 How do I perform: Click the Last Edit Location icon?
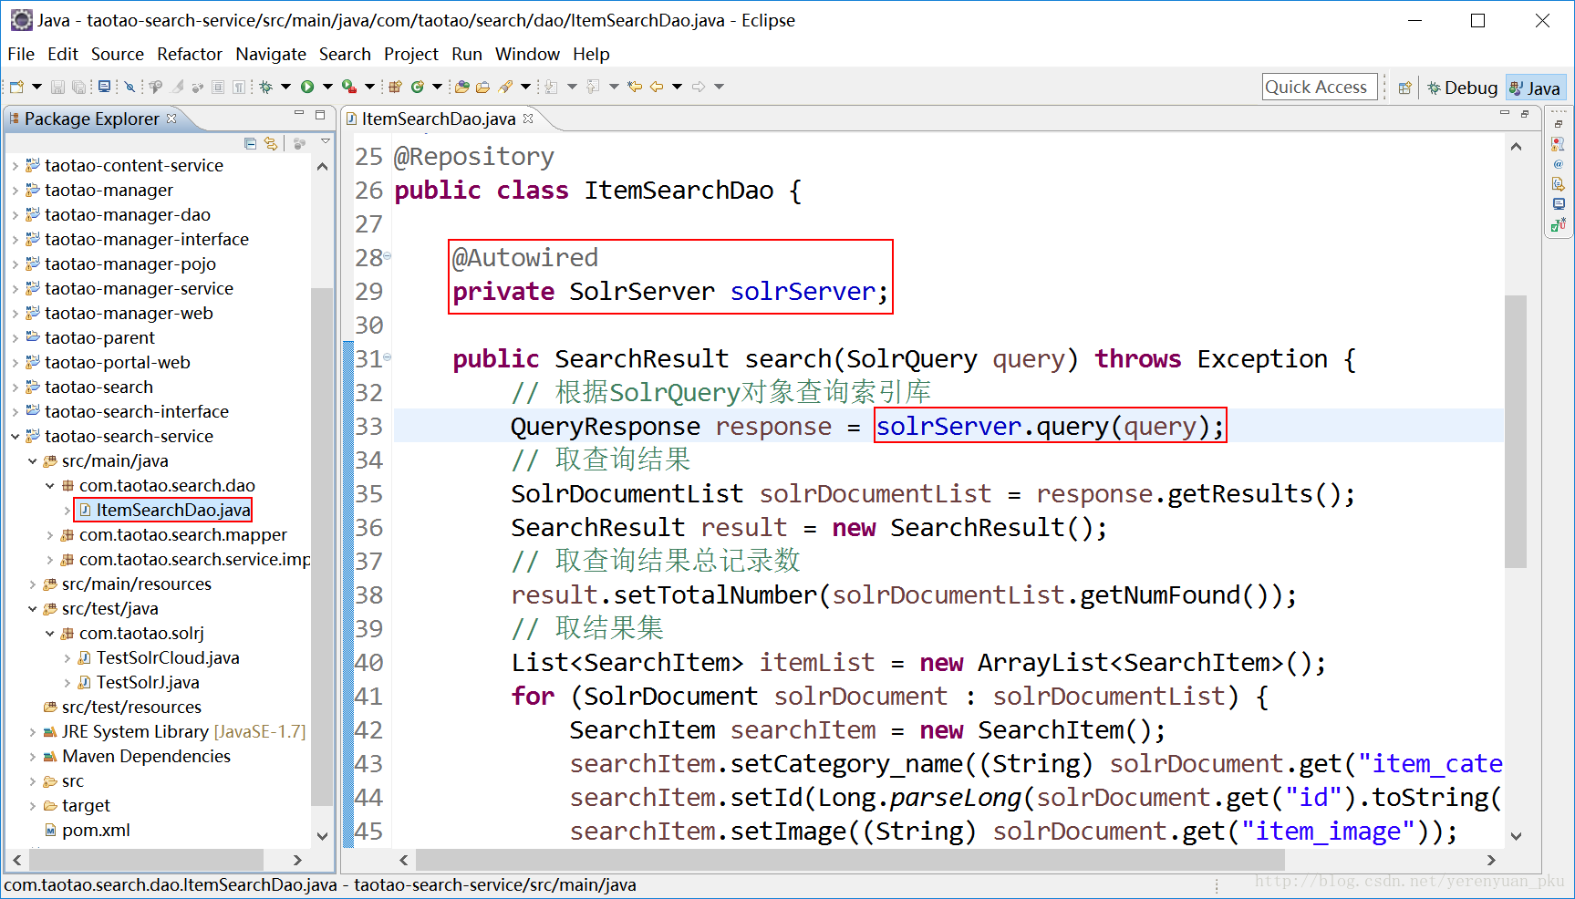634,87
